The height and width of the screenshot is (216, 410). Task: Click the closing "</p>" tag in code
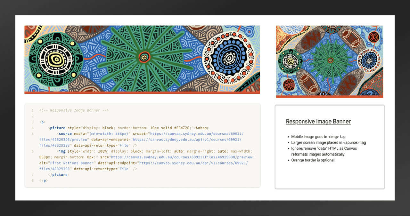click(44, 180)
